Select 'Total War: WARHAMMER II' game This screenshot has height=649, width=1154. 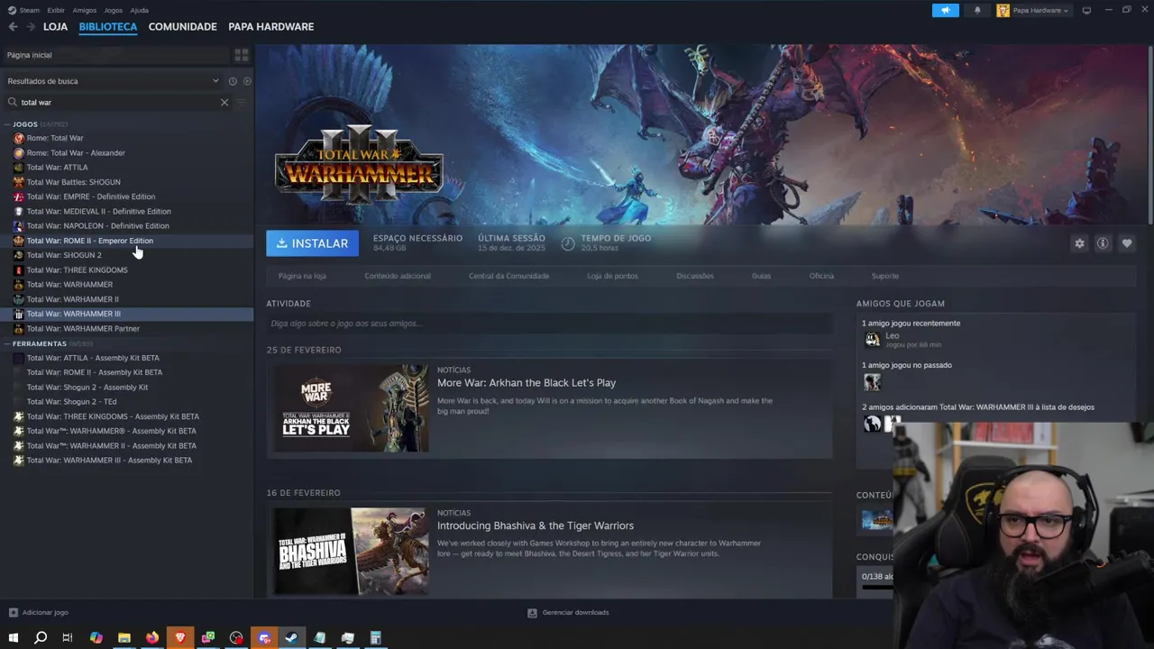pyautogui.click(x=73, y=299)
